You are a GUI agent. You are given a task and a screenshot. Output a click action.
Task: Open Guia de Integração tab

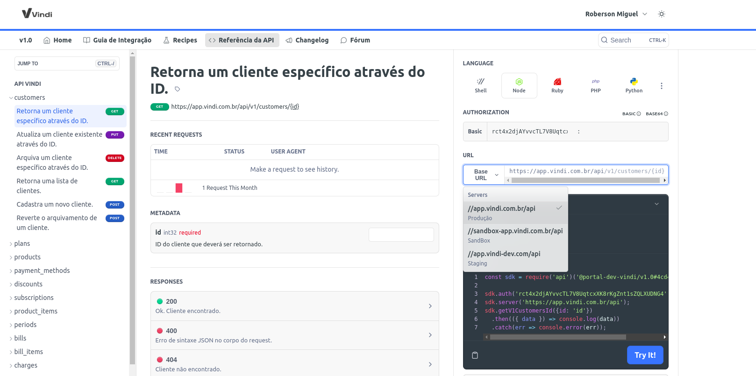pos(117,40)
